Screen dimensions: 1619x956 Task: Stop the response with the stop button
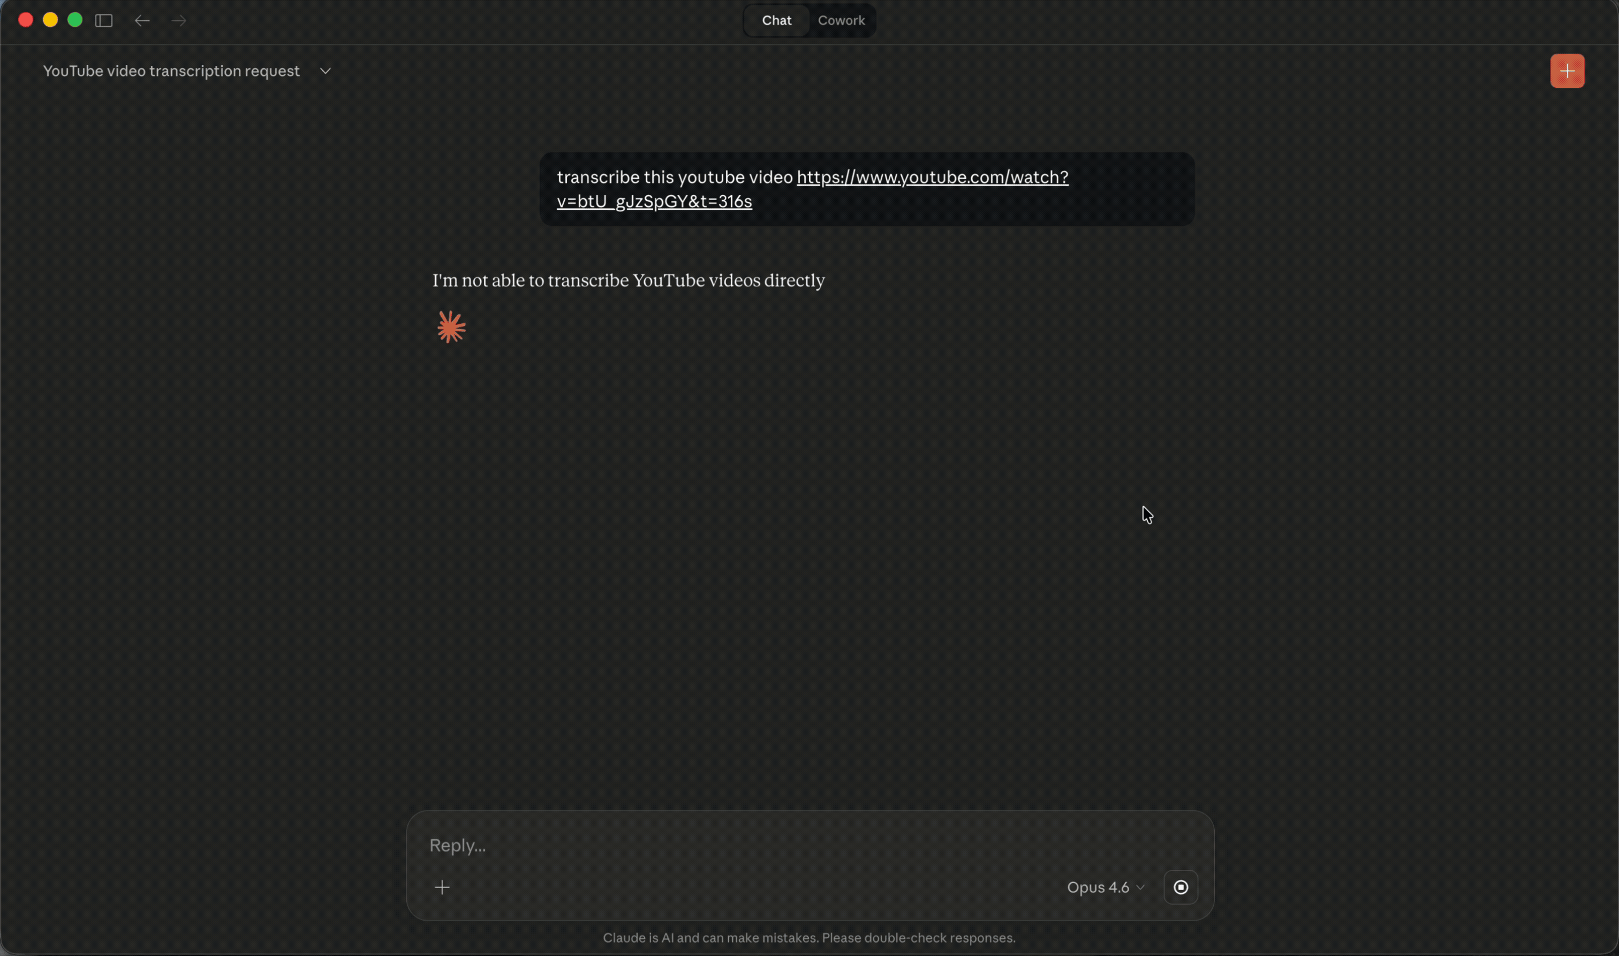tap(1181, 887)
